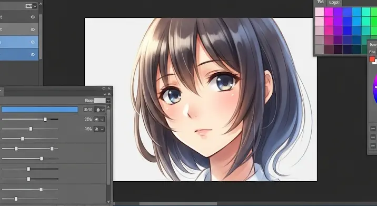The width and height of the screenshot is (377, 206).
Task: Click the 33% value field
Action: coord(88,110)
